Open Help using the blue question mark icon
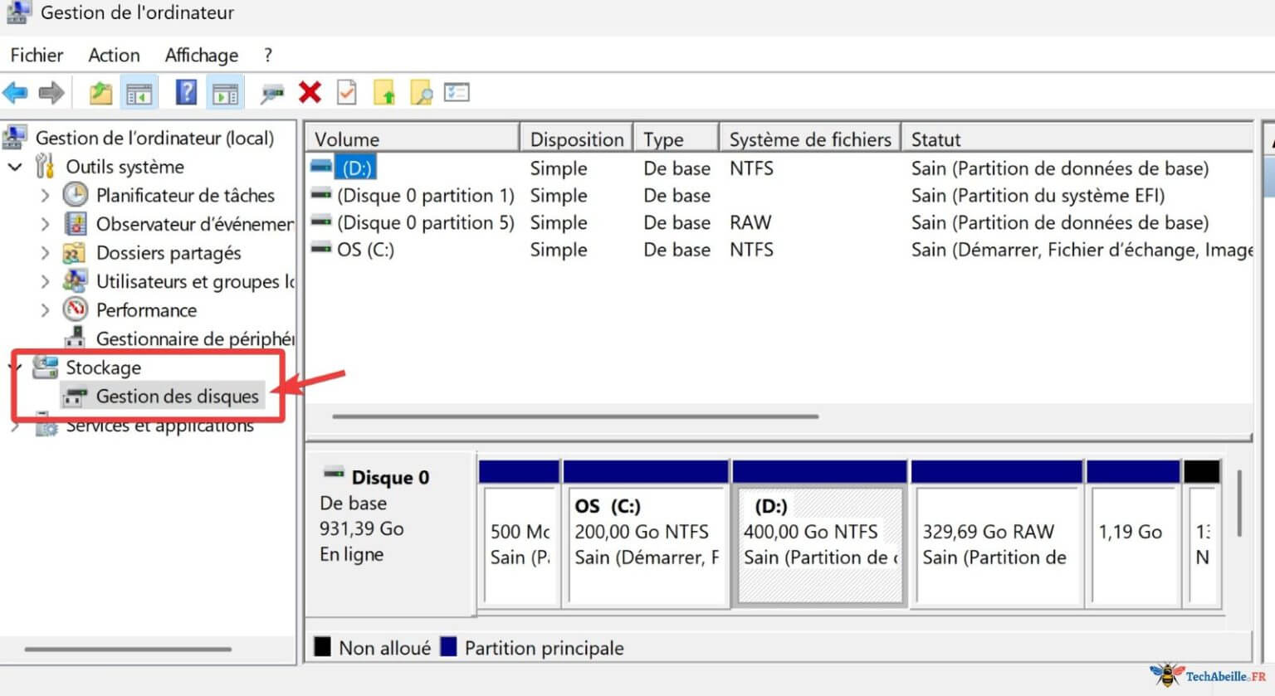This screenshot has height=696, width=1275. tap(185, 91)
